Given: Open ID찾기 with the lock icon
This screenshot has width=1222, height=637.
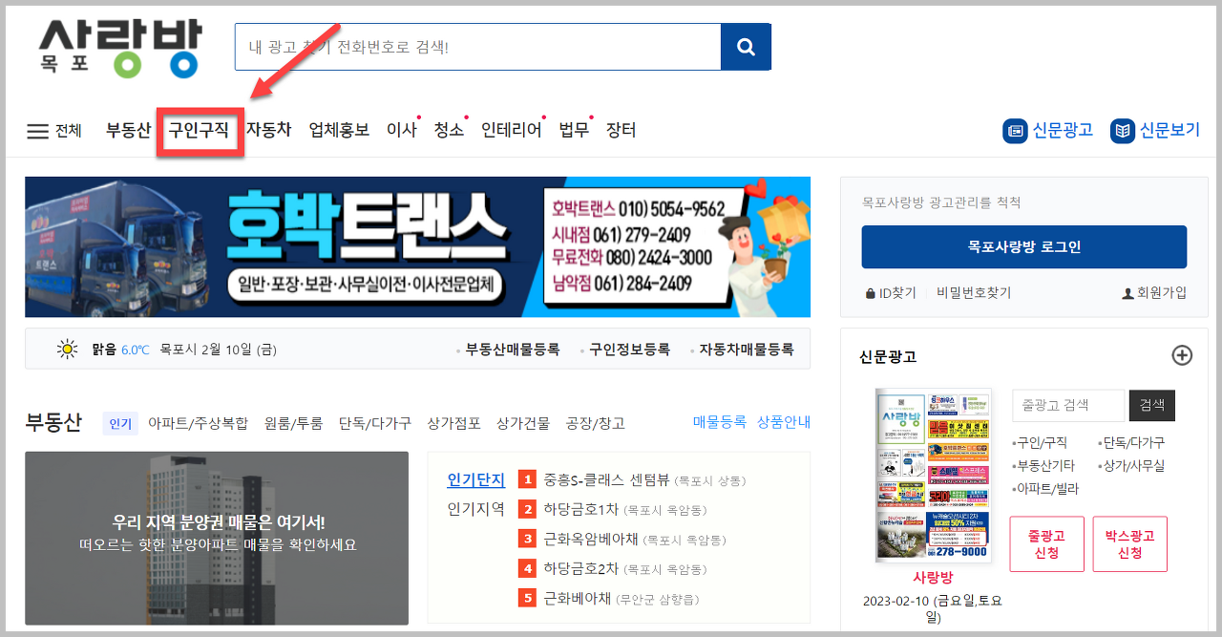Looking at the screenshot, I should [x=890, y=293].
